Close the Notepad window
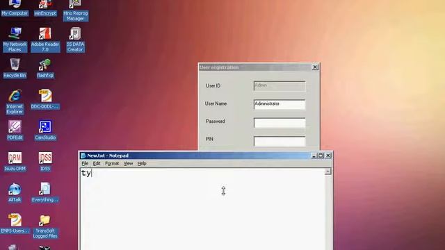The width and height of the screenshot is (445, 250). (328, 156)
